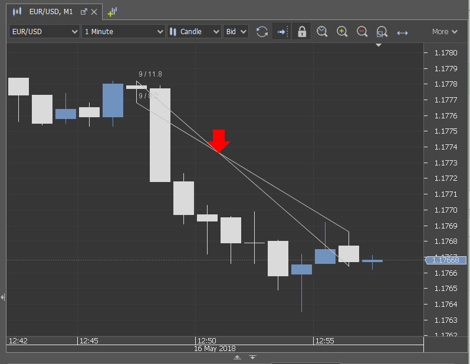Open the 1 Minute period dropdown
Viewport: 470px width, 364px height.
click(x=123, y=31)
